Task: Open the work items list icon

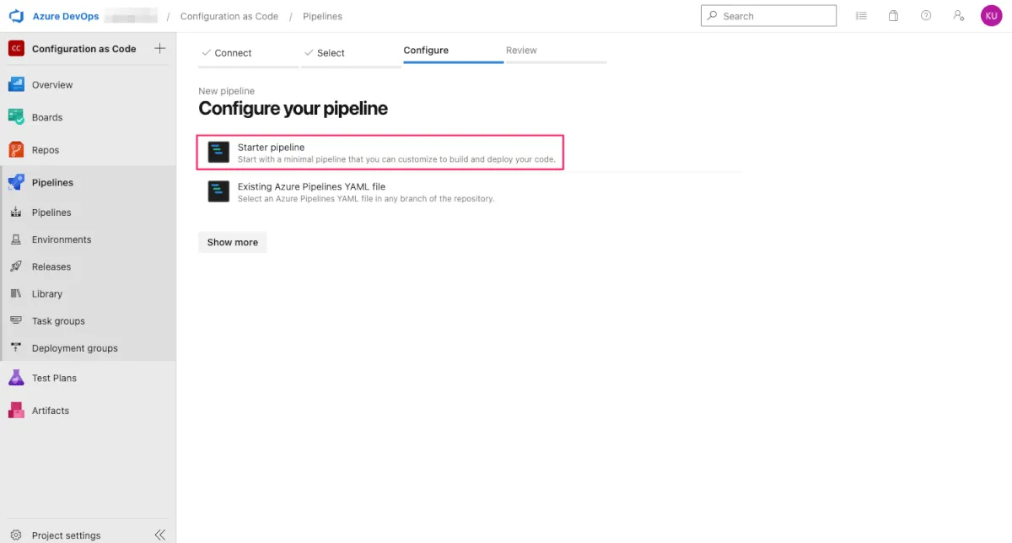Action: (861, 16)
